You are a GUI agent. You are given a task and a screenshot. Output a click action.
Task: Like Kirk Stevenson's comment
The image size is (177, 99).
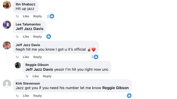26,96
